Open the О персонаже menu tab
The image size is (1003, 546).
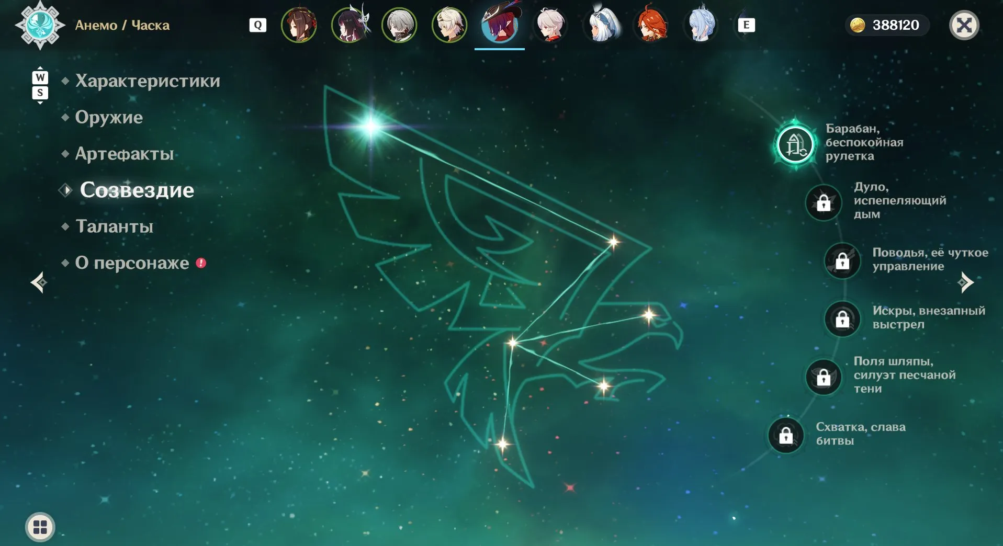coord(132,263)
